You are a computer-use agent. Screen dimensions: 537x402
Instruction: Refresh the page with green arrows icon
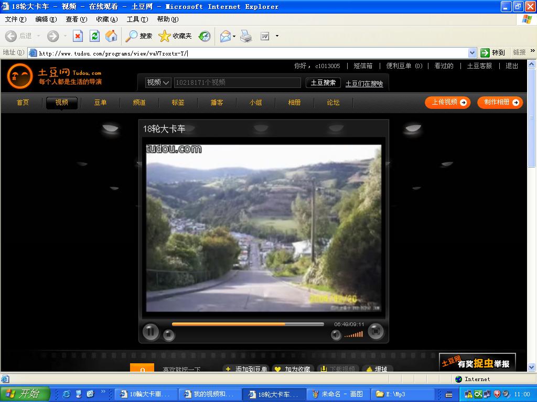[x=94, y=36]
